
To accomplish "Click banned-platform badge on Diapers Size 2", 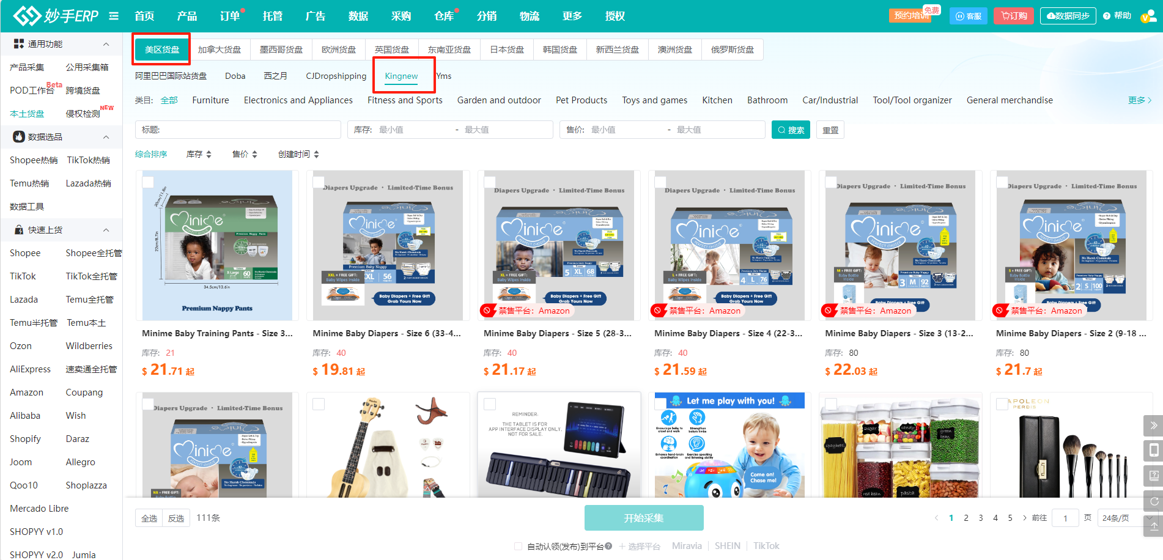I will point(1039,311).
